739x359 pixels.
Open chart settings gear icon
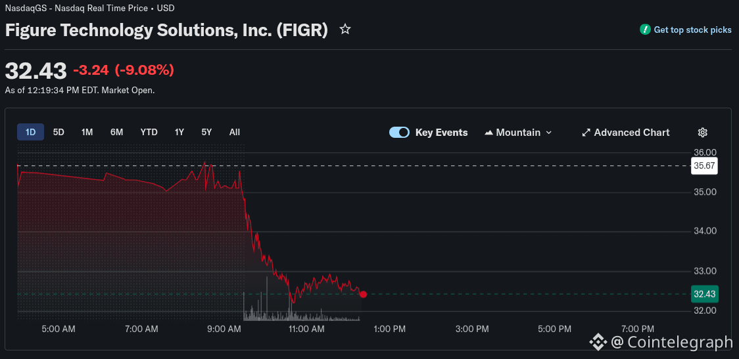click(x=703, y=132)
